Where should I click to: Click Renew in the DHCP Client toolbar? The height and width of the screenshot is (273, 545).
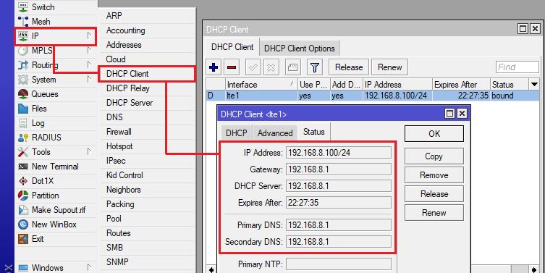click(x=389, y=67)
